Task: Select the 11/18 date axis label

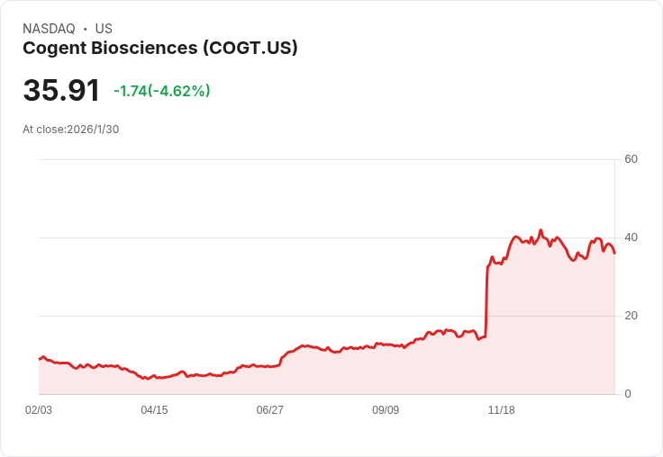Action: 501,410
